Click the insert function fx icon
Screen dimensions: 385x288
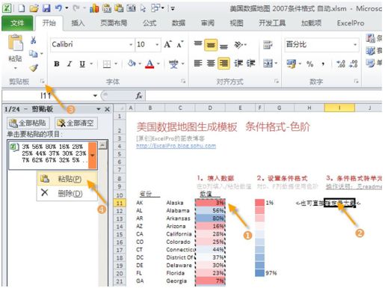(139, 96)
